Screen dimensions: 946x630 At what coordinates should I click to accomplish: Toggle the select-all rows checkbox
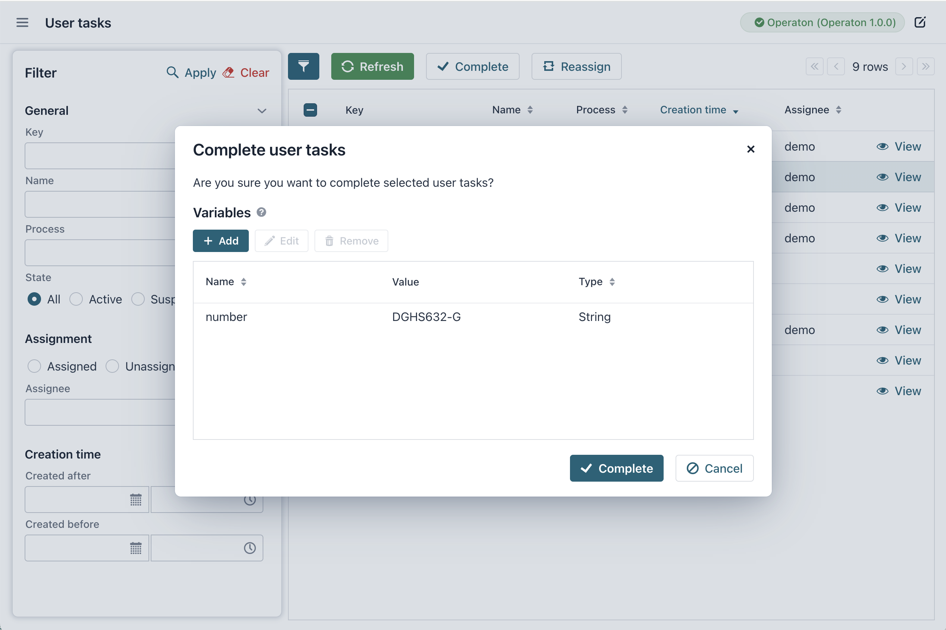tap(310, 110)
